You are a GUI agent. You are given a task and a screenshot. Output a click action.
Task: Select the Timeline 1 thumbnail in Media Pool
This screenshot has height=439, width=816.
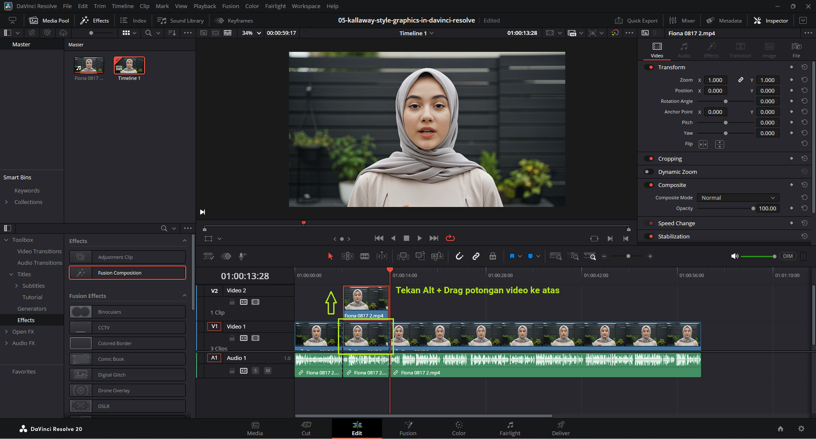pyautogui.click(x=129, y=66)
